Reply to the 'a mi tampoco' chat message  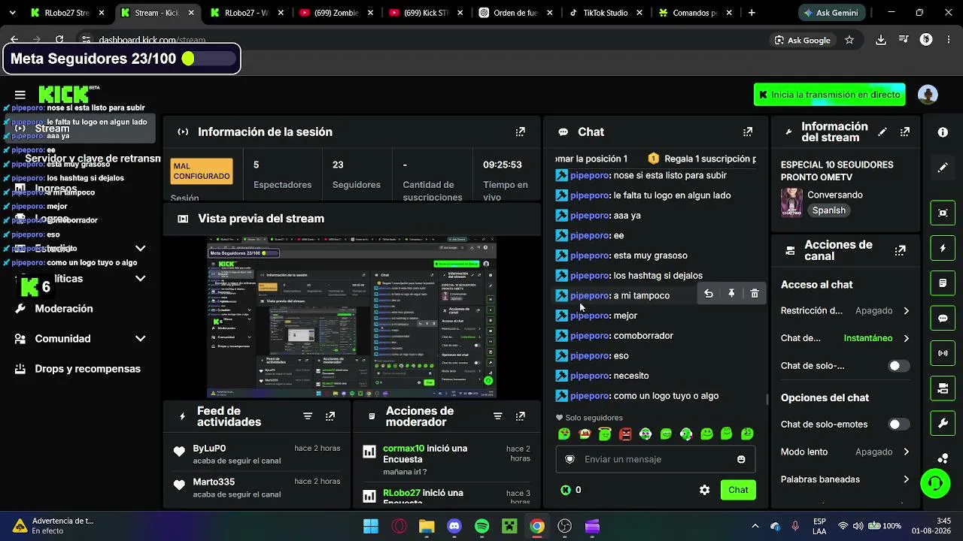pos(709,294)
